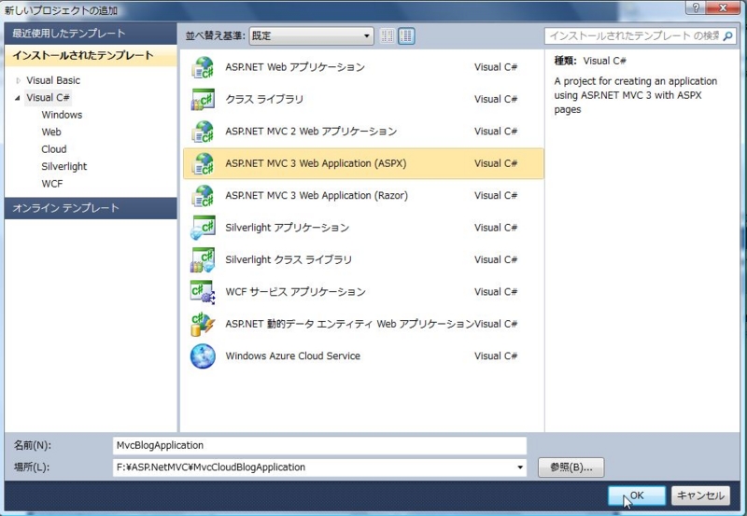Image resolution: width=747 pixels, height=516 pixels.
Task: Click the ASP.NET Web アプリケーション template icon
Action: (x=203, y=67)
